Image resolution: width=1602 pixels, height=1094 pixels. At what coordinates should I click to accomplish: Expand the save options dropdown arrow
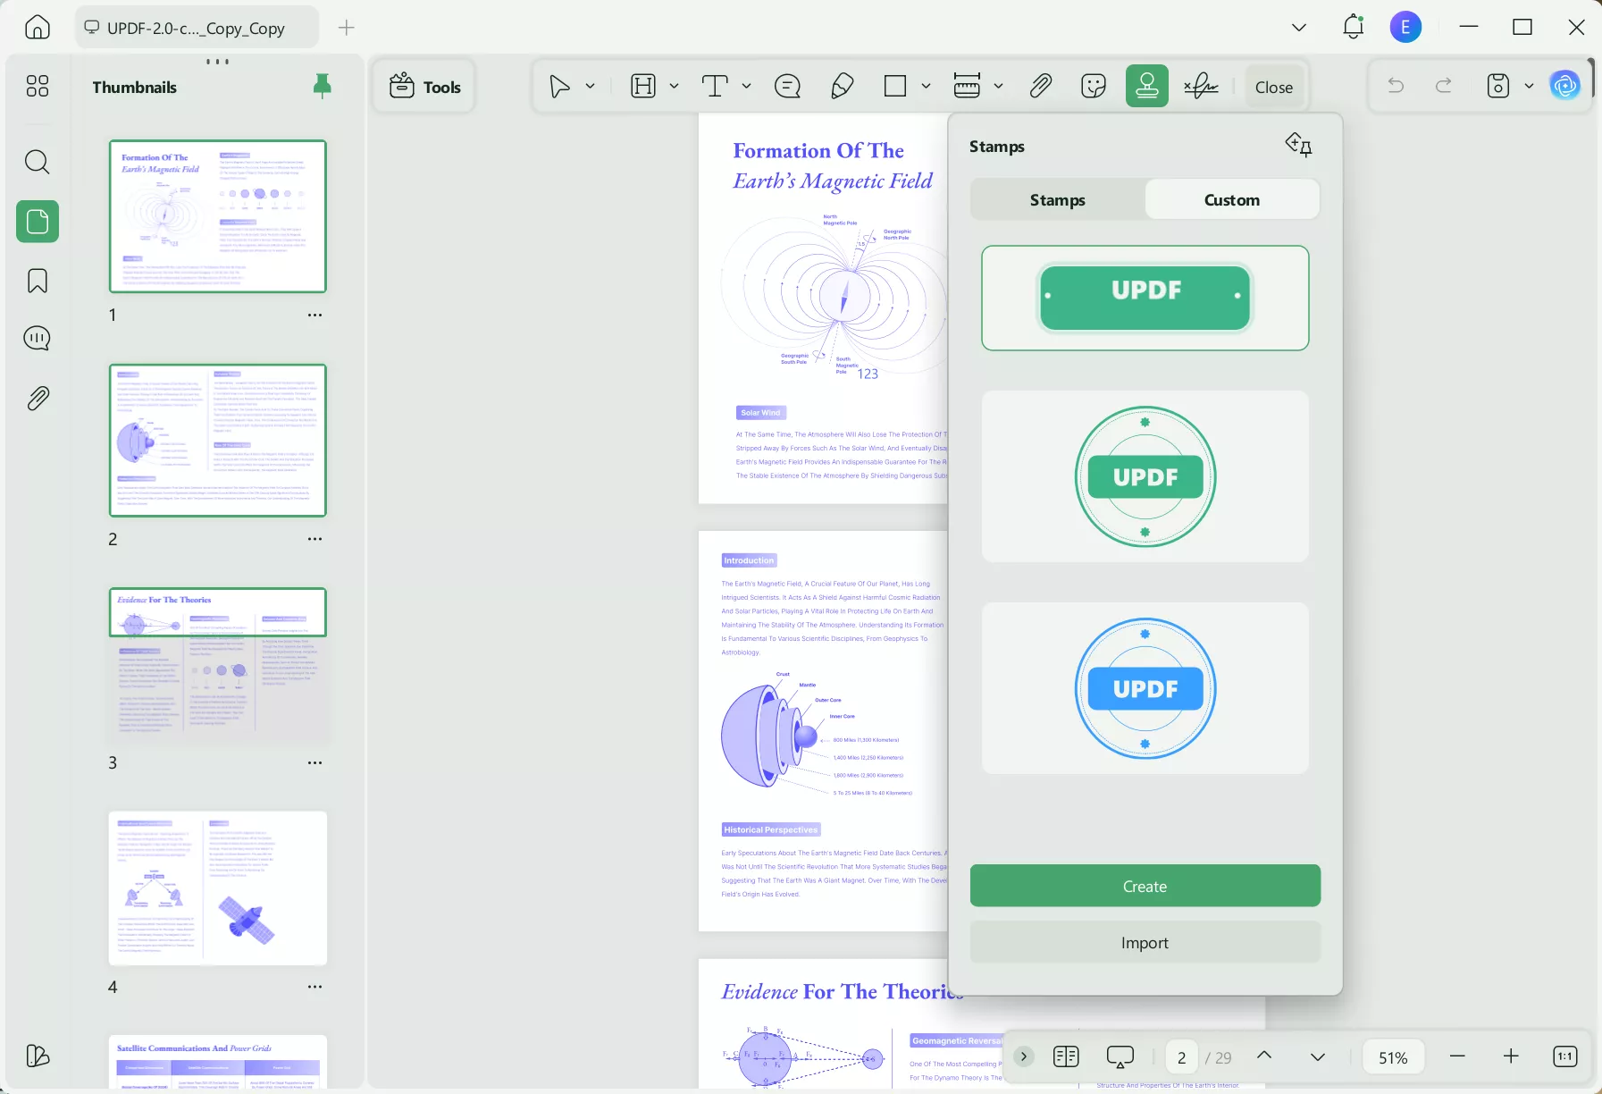pos(1530,87)
